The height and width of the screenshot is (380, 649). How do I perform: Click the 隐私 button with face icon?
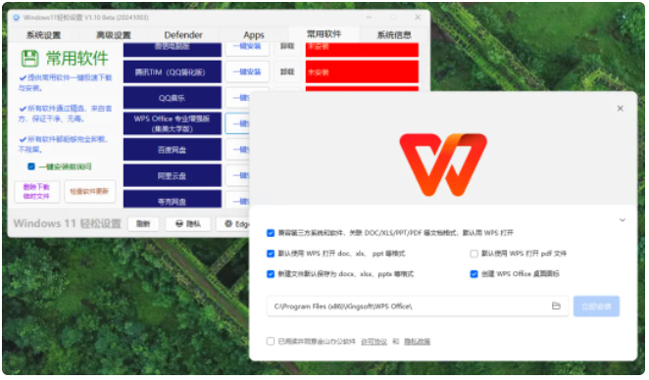point(188,224)
